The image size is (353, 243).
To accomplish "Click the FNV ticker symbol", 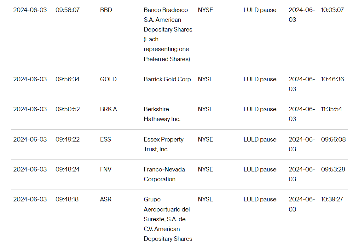I will (106, 169).
